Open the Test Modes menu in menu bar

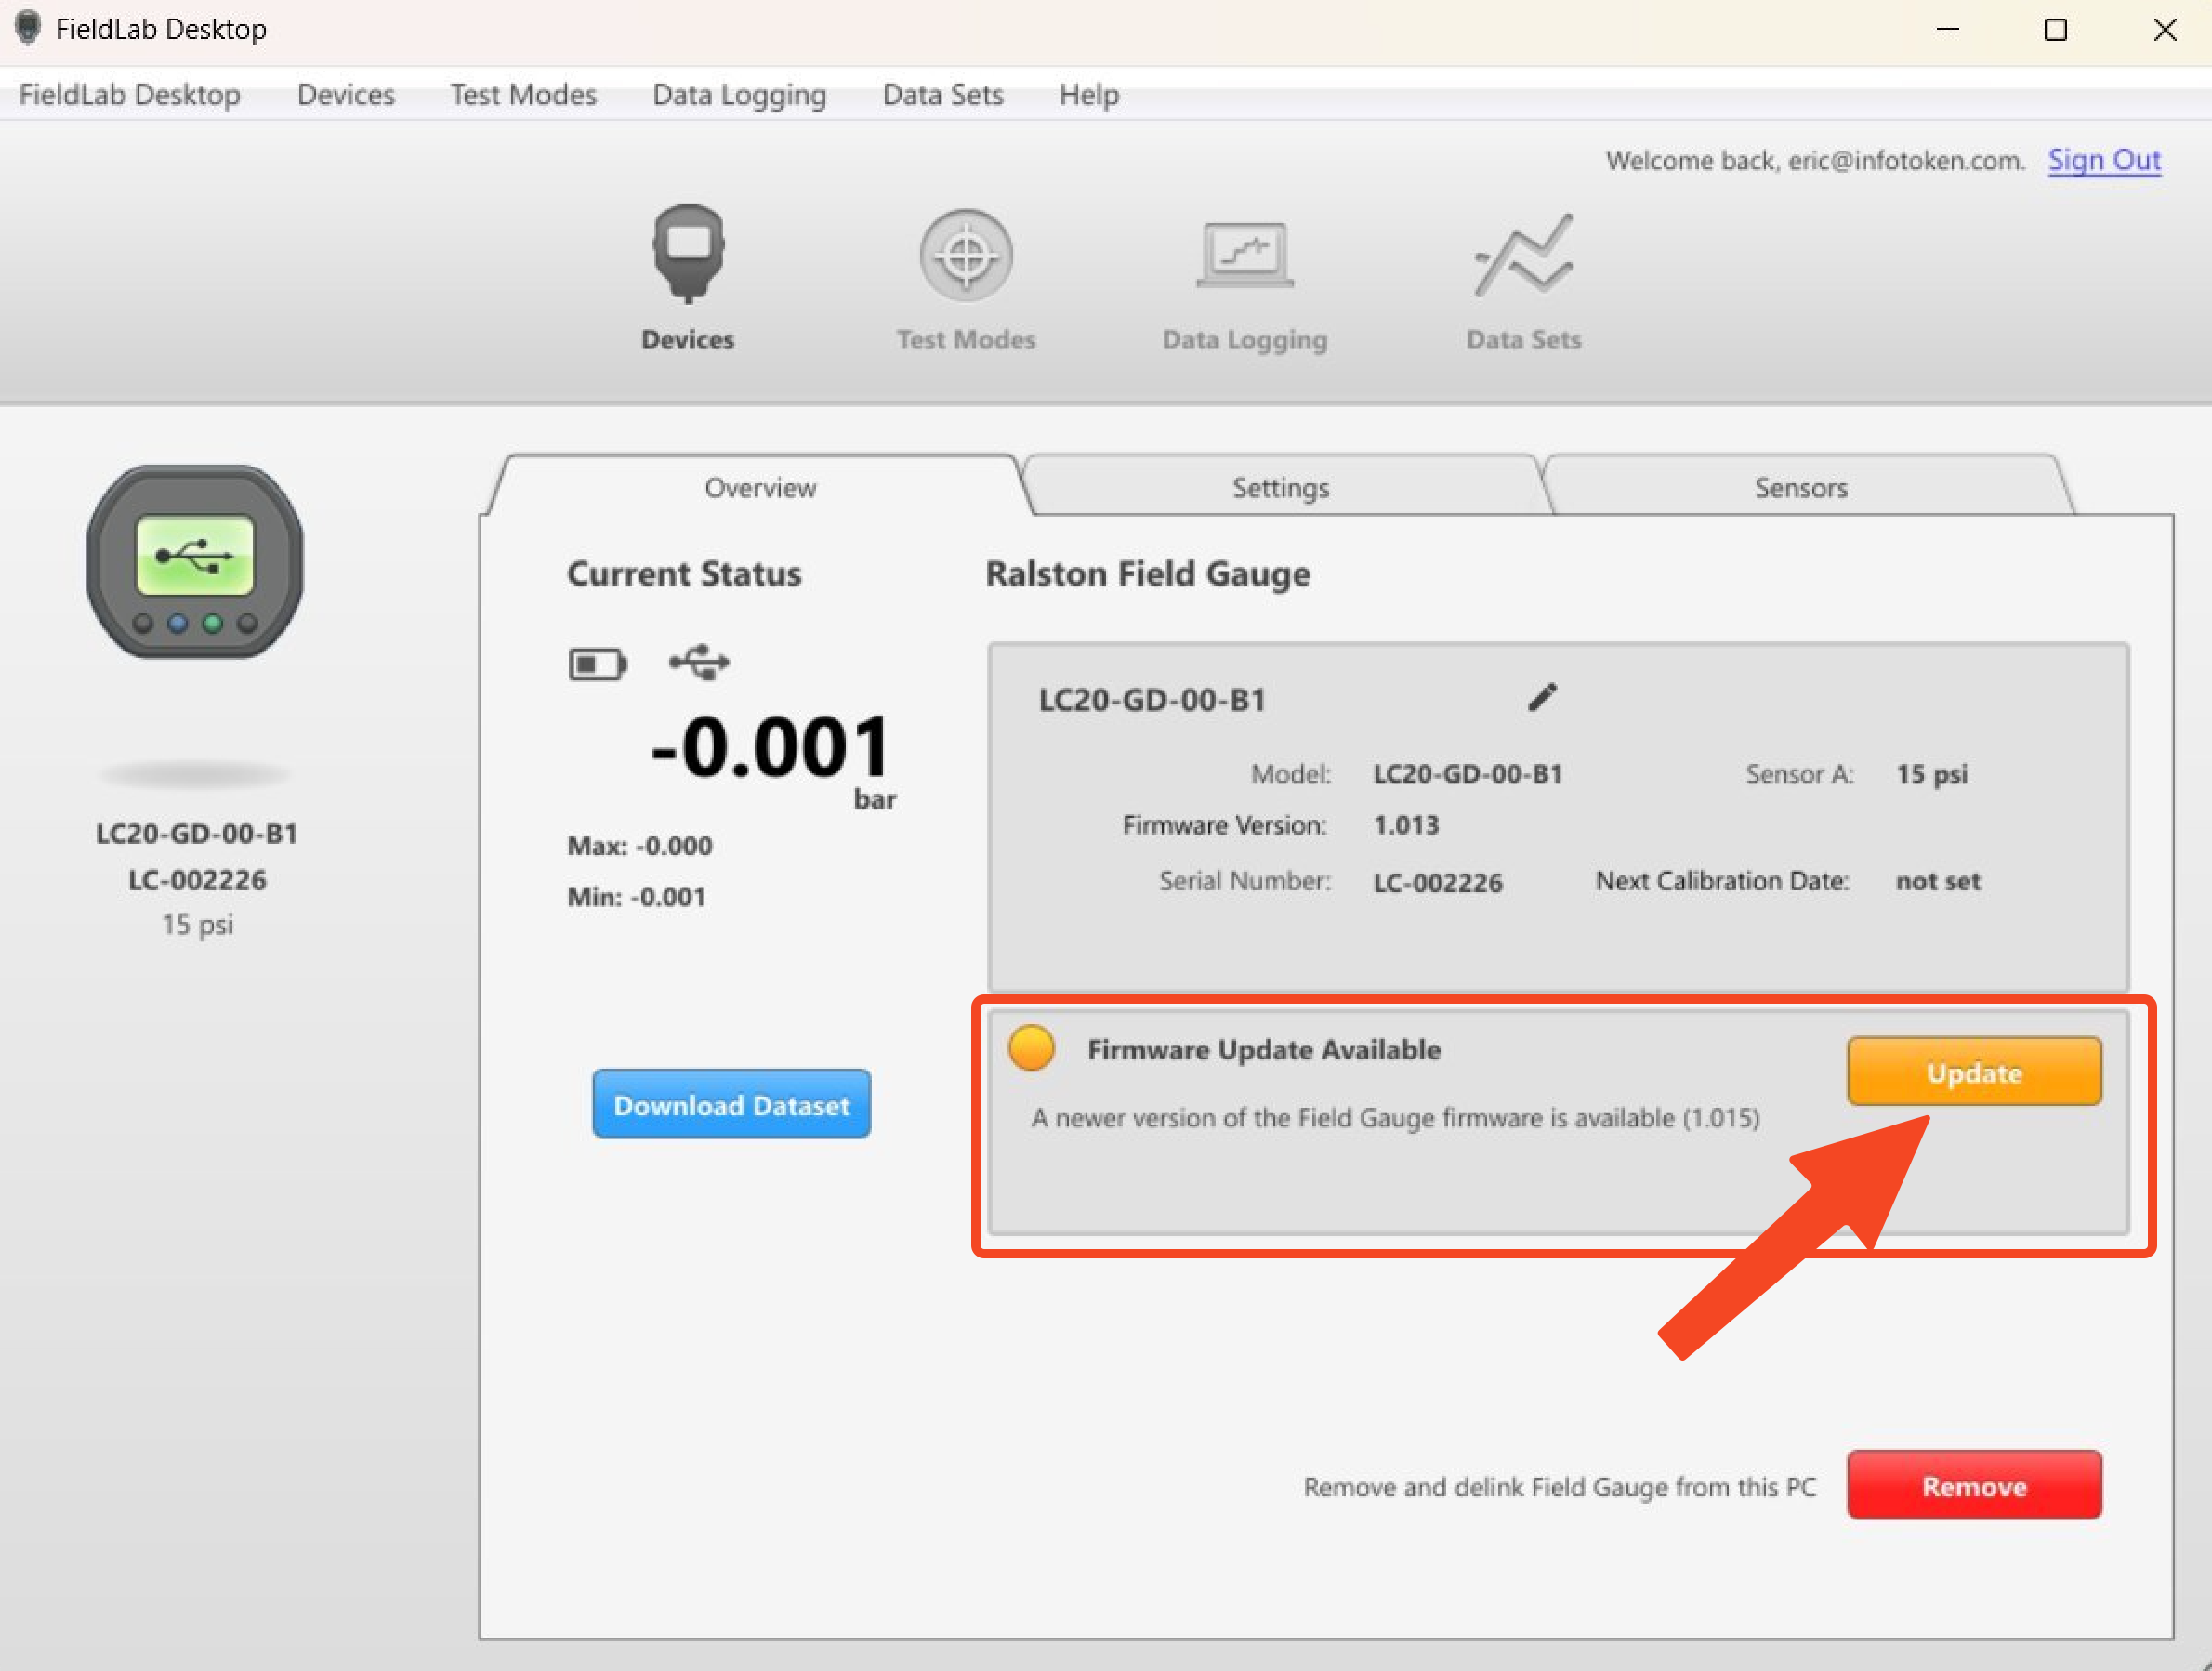click(523, 94)
